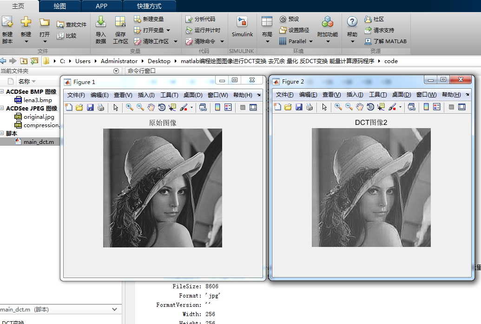Click the Help (帮助) question icon
The width and height of the screenshot is (481, 324).
pyautogui.click(x=352, y=21)
